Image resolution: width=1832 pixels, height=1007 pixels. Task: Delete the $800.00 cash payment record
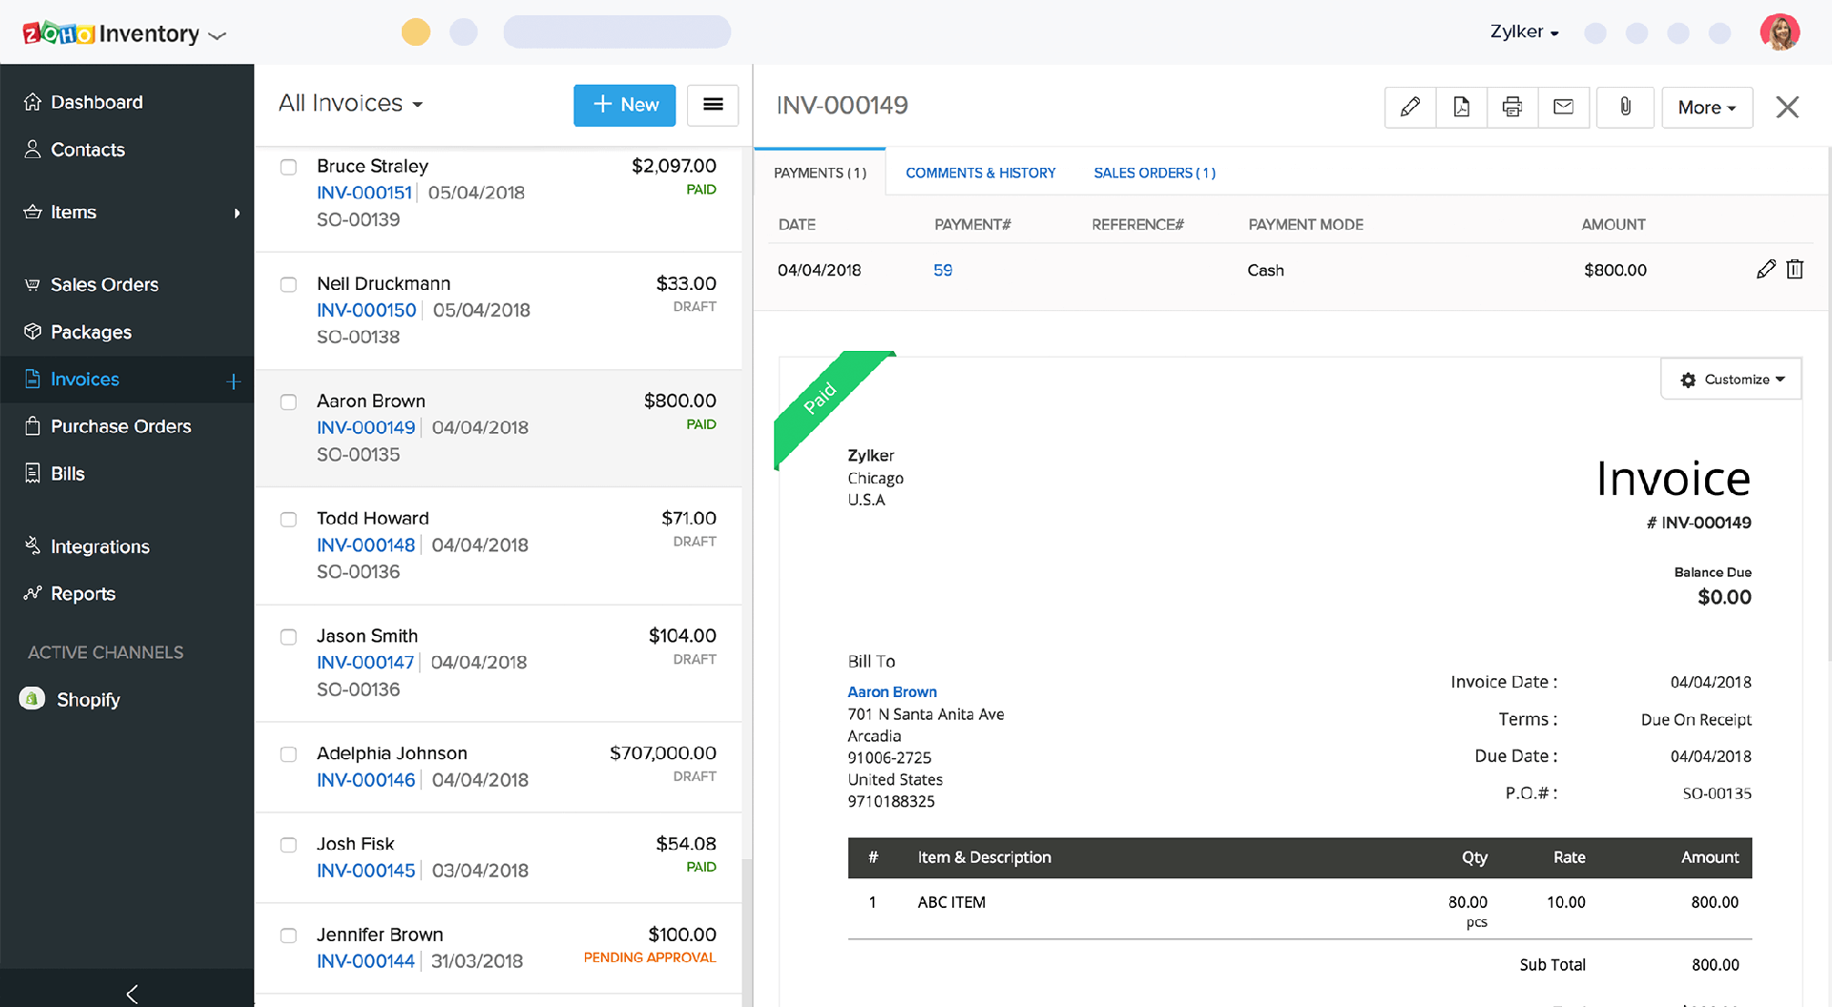(1795, 270)
